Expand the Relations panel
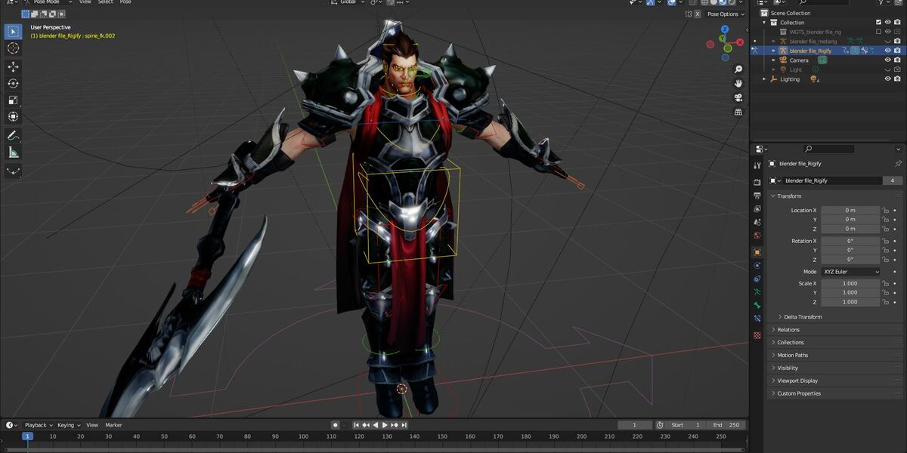This screenshot has width=907, height=453. (788, 330)
